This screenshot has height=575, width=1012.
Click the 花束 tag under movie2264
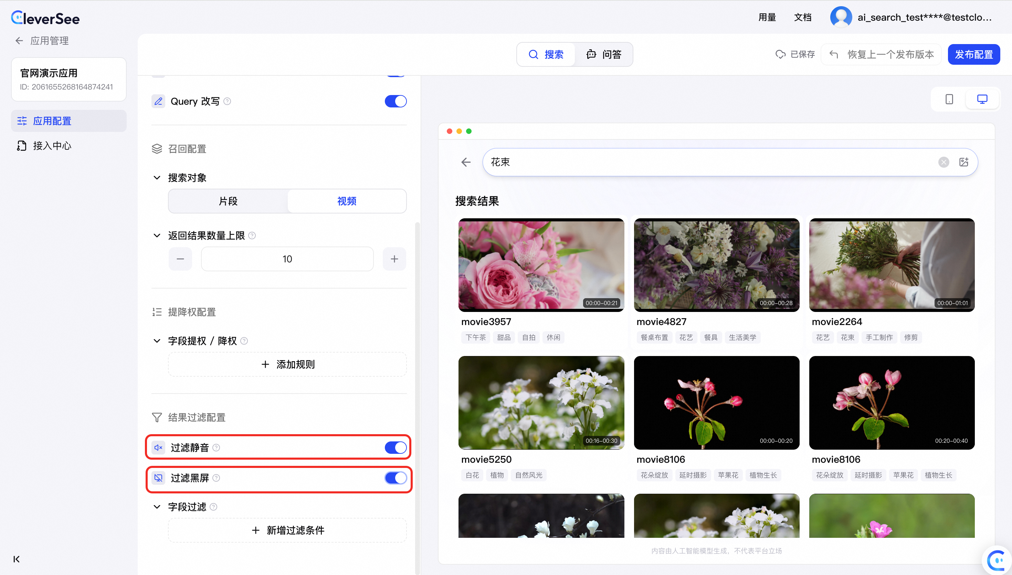pyautogui.click(x=847, y=337)
